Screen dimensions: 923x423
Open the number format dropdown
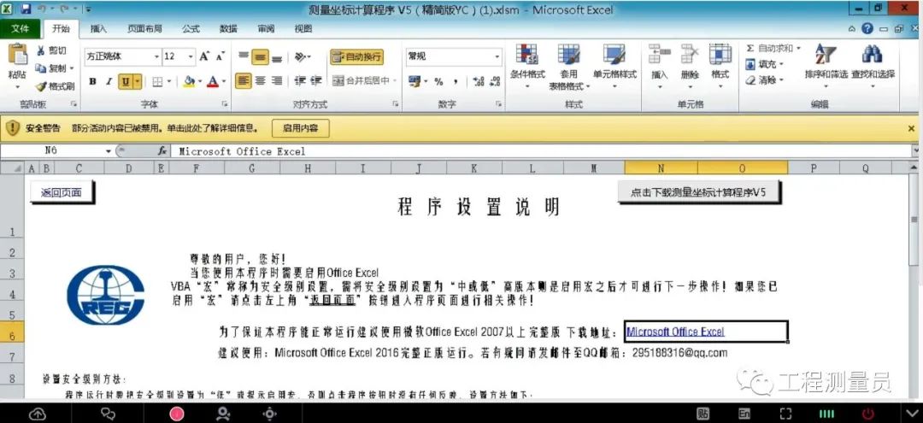497,56
